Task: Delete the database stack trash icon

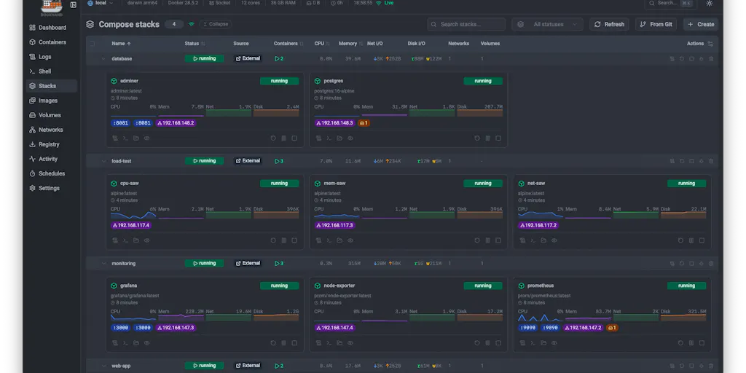Action: point(711,59)
